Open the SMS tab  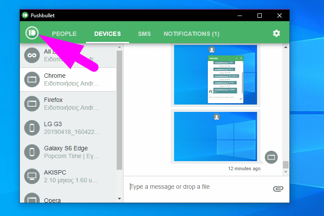pyautogui.click(x=144, y=34)
